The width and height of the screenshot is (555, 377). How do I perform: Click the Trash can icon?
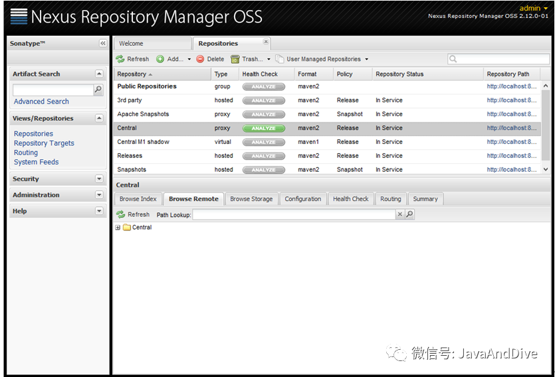tap(235, 59)
